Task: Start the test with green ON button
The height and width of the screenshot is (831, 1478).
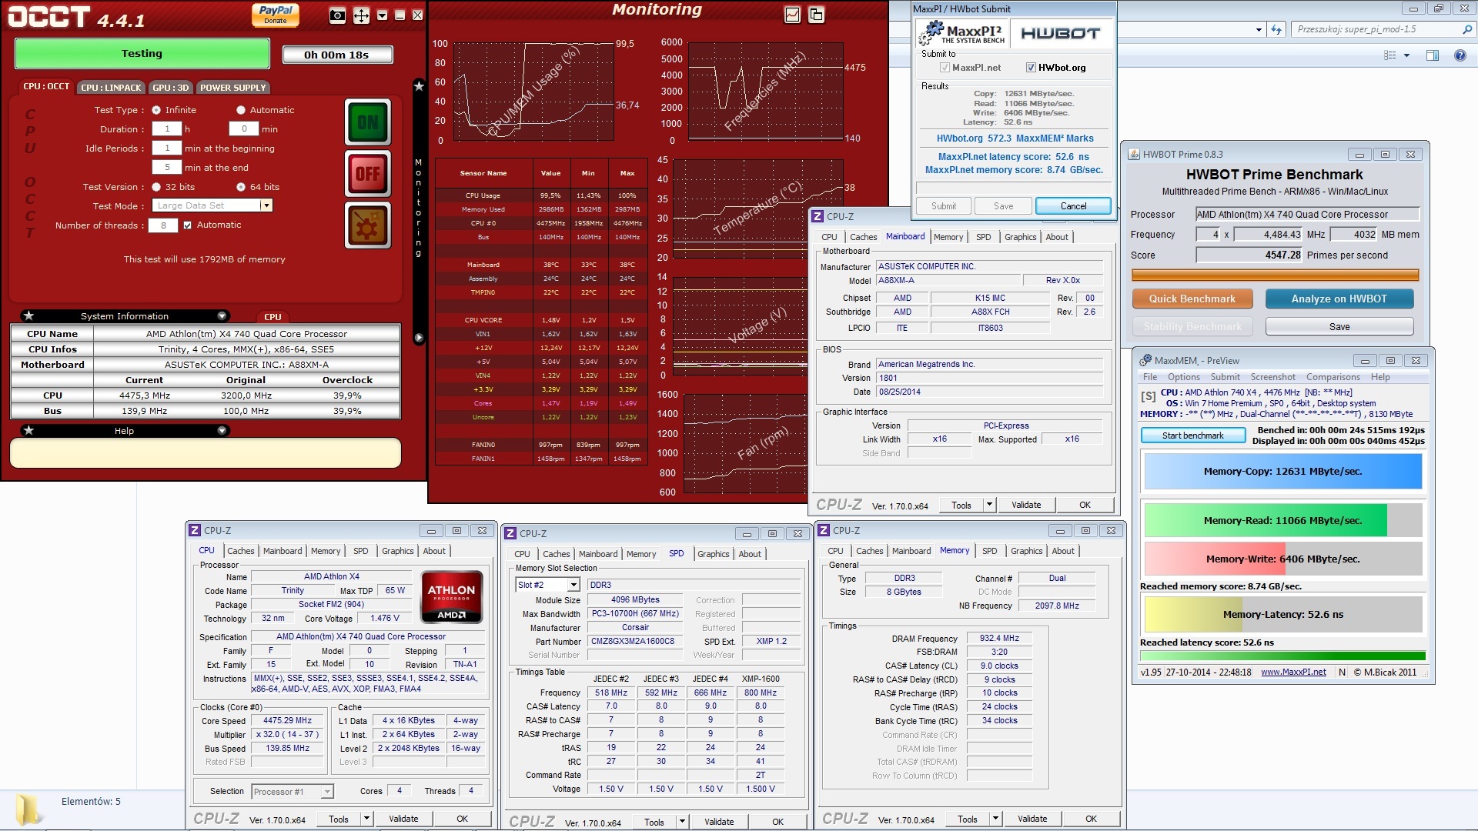Action: pyautogui.click(x=368, y=122)
